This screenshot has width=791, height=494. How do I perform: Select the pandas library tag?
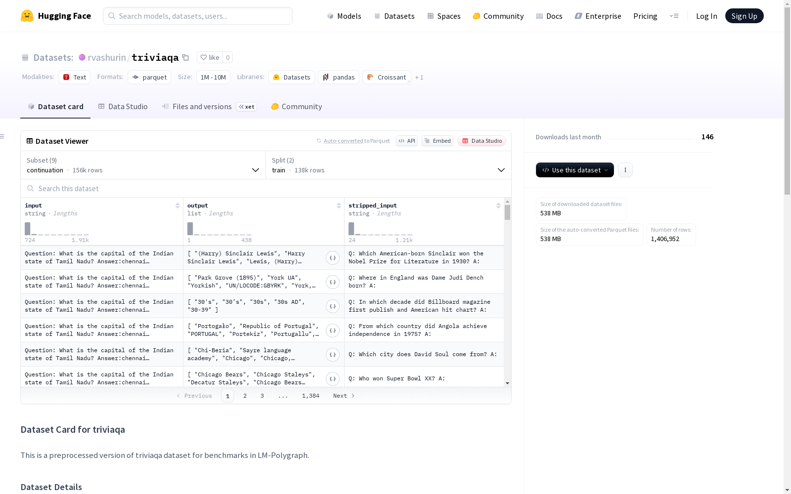339,77
